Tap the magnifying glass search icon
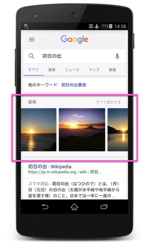The image size is (149, 244). tap(31, 56)
